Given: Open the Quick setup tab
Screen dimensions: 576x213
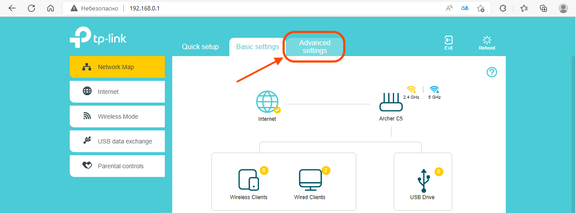Looking at the screenshot, I should [200, 47].
